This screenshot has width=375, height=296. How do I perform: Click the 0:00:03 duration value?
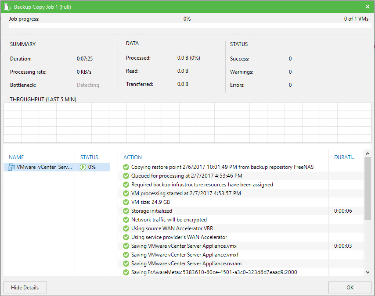(x=343, y=246)
